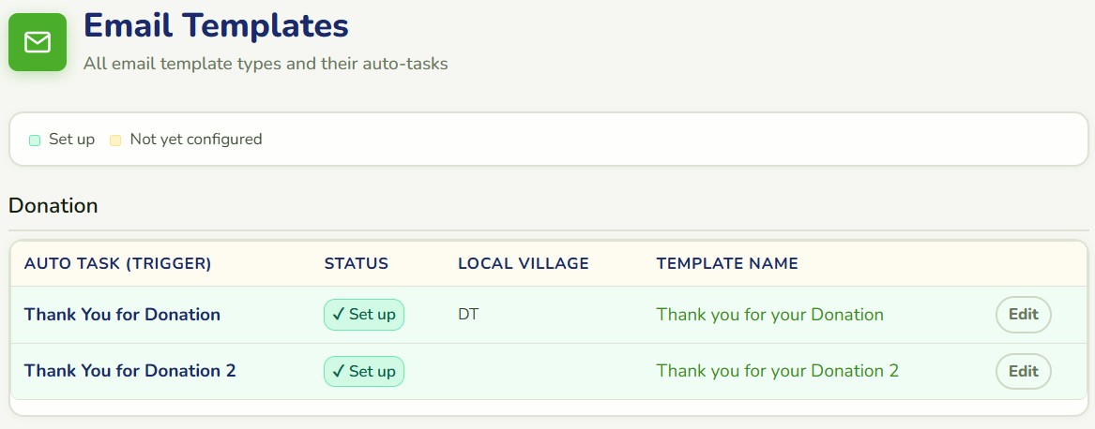This screenshot has height=429, width=1095.
Task: Click the Template Name column header
Action: click(x=727, y=264)
